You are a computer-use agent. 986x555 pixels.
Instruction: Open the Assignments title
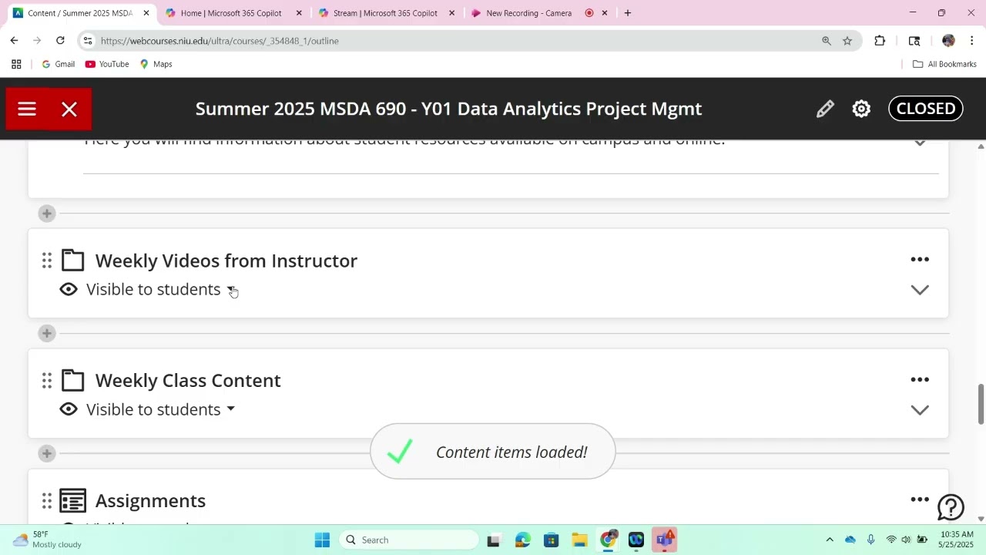coord(150,500)
